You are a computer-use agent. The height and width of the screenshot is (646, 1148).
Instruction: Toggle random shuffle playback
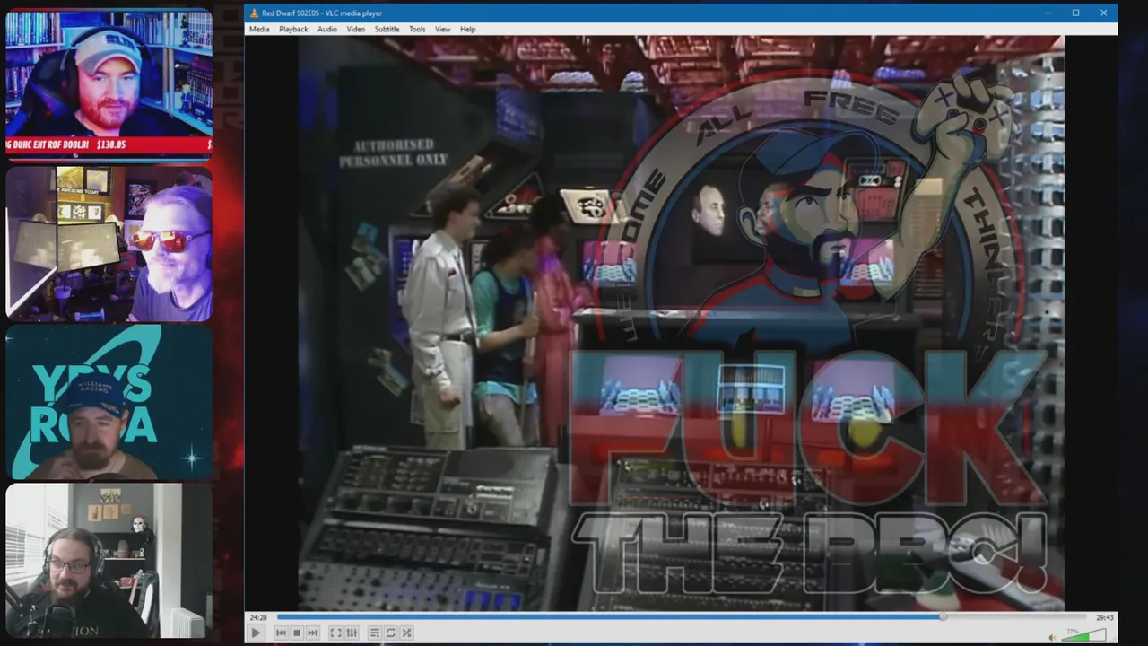(406, 633)
